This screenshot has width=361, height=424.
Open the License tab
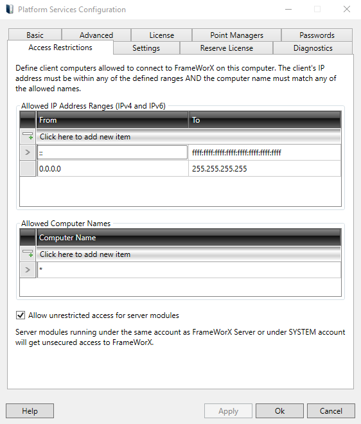[x=162, y=35]
